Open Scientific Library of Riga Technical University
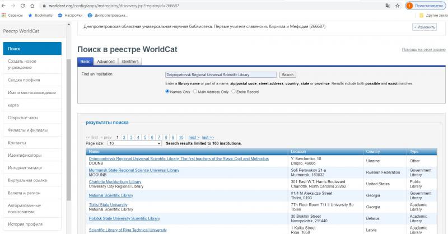The image size is (448, 234). 128,230
